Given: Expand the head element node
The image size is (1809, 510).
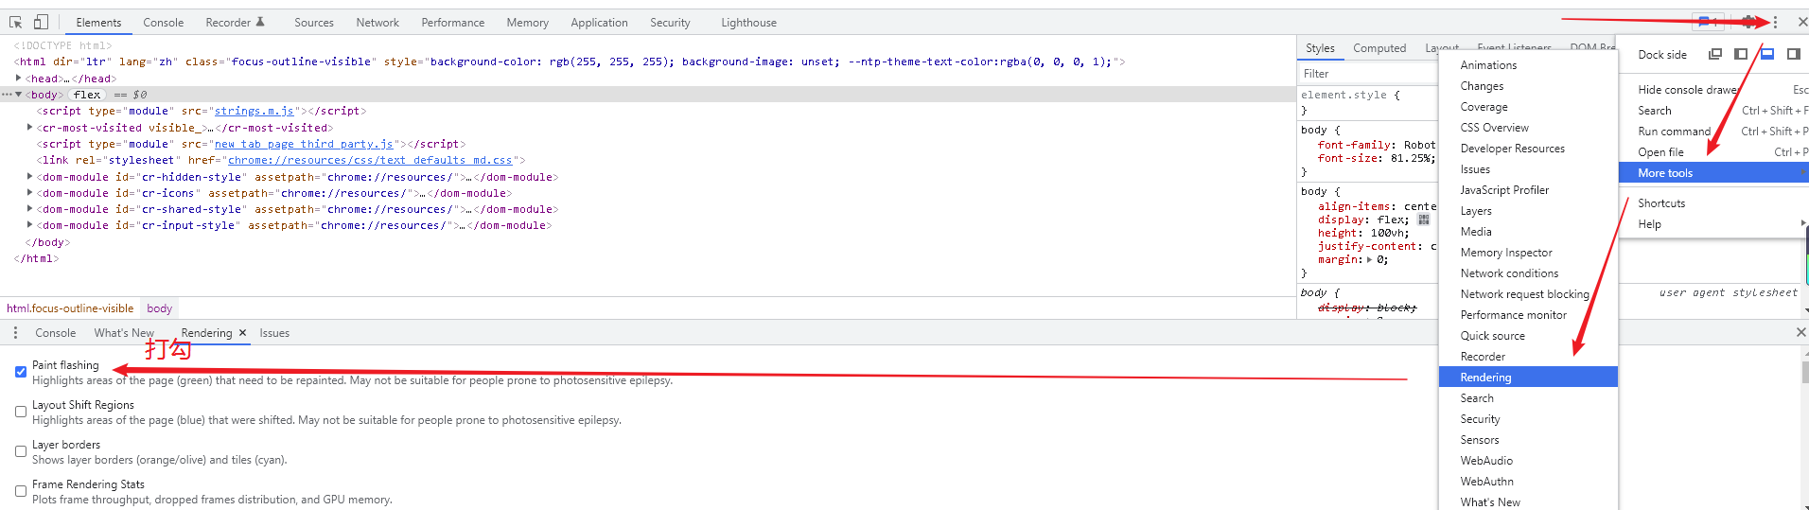Looking at the screenshot, I should 19,79.
